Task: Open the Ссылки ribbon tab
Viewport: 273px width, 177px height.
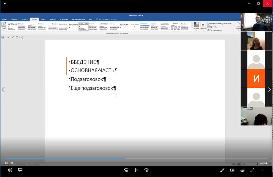Action: click(x=53, y=19)
